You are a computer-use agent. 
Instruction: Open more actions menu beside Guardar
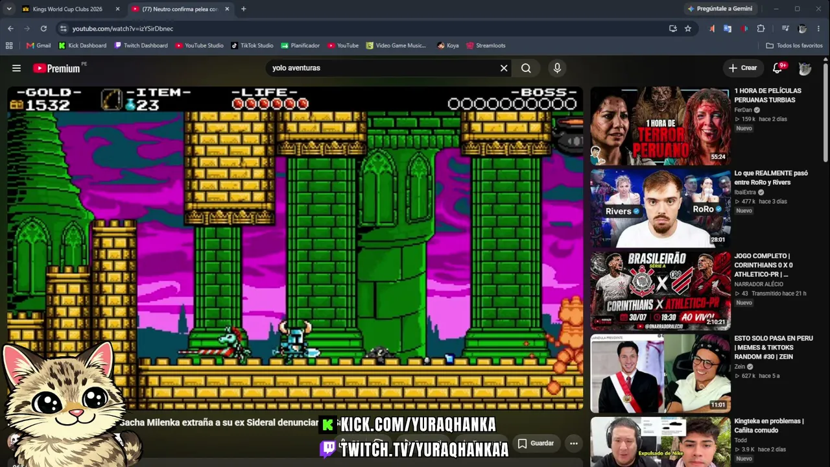(x=574, y=444)
